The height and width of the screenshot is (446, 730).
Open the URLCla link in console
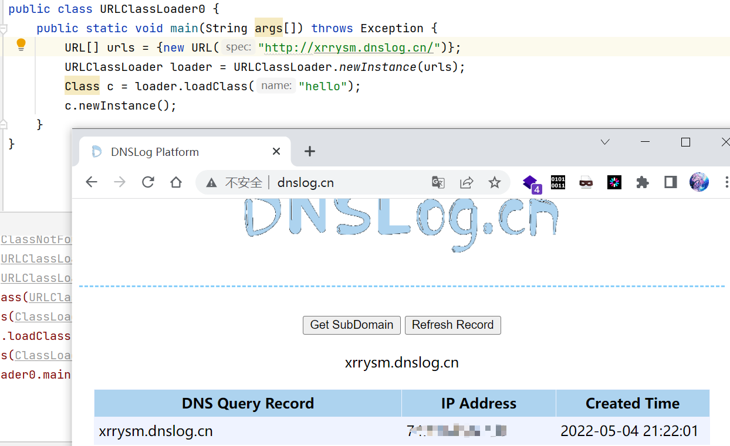point(50,297)
